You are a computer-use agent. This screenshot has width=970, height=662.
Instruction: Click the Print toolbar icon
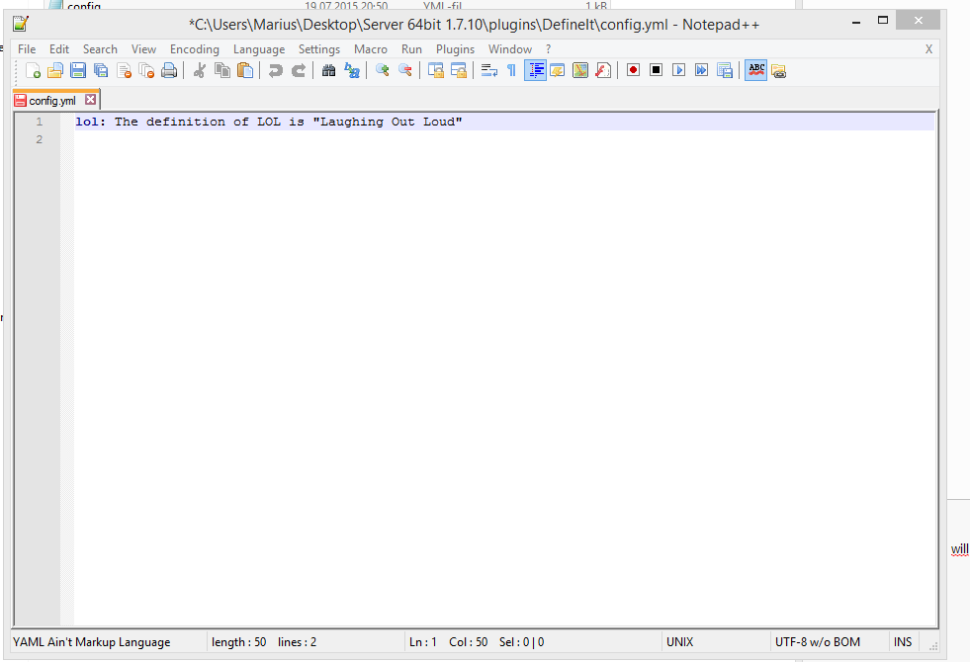[169, 70]
